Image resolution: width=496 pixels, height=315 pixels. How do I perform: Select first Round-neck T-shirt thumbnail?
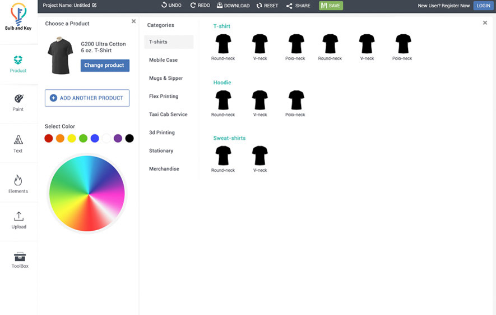(x=223, y=44)
